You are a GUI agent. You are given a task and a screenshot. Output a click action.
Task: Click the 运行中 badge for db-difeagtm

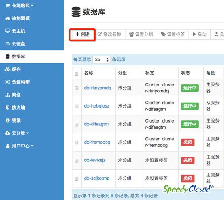click(190, 124)
